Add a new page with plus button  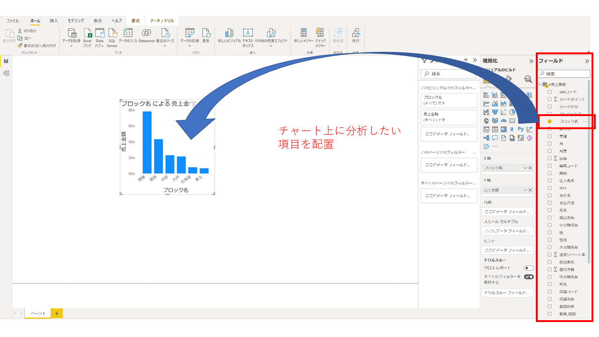pyautogui.click(x=57, y=314)
